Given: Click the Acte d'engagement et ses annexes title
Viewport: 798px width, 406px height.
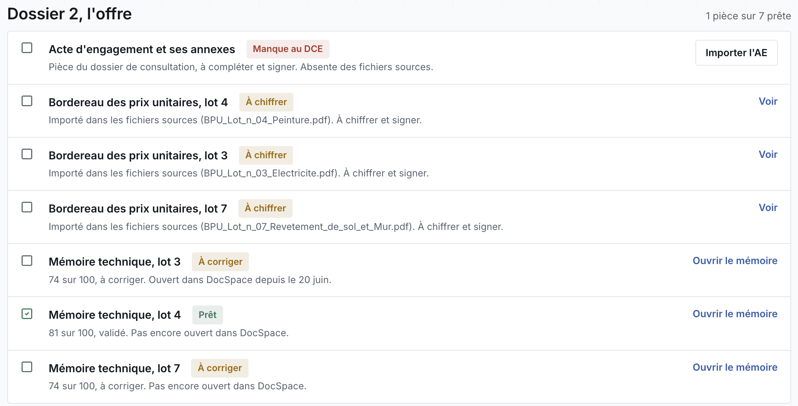Looking at the screenshot, I should click(x=142, y=49).
